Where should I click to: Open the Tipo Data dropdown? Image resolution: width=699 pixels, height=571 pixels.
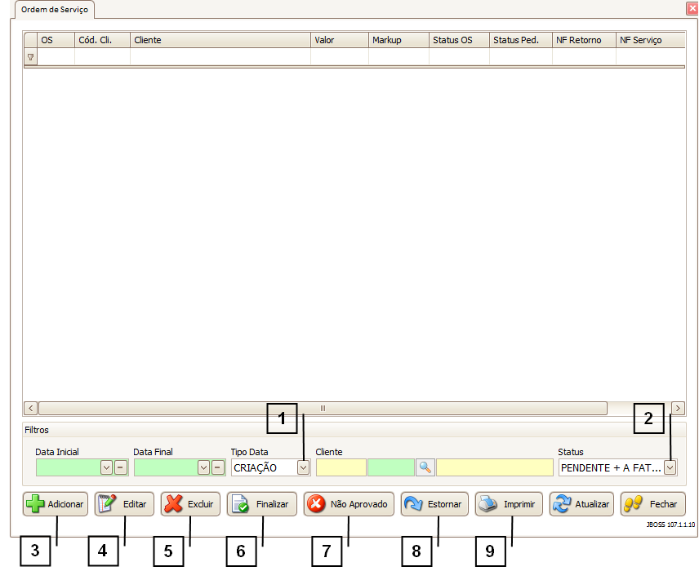pos(303,467)
